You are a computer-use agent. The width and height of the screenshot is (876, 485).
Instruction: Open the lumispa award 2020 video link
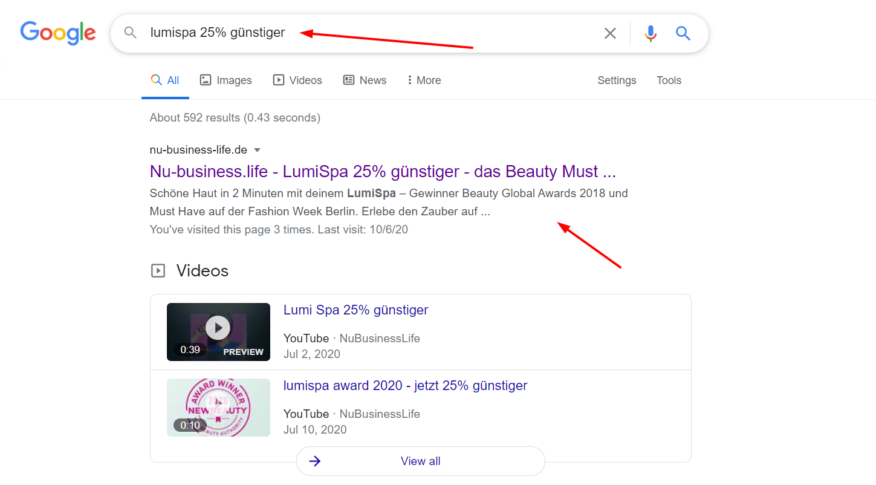coord(405,385)
